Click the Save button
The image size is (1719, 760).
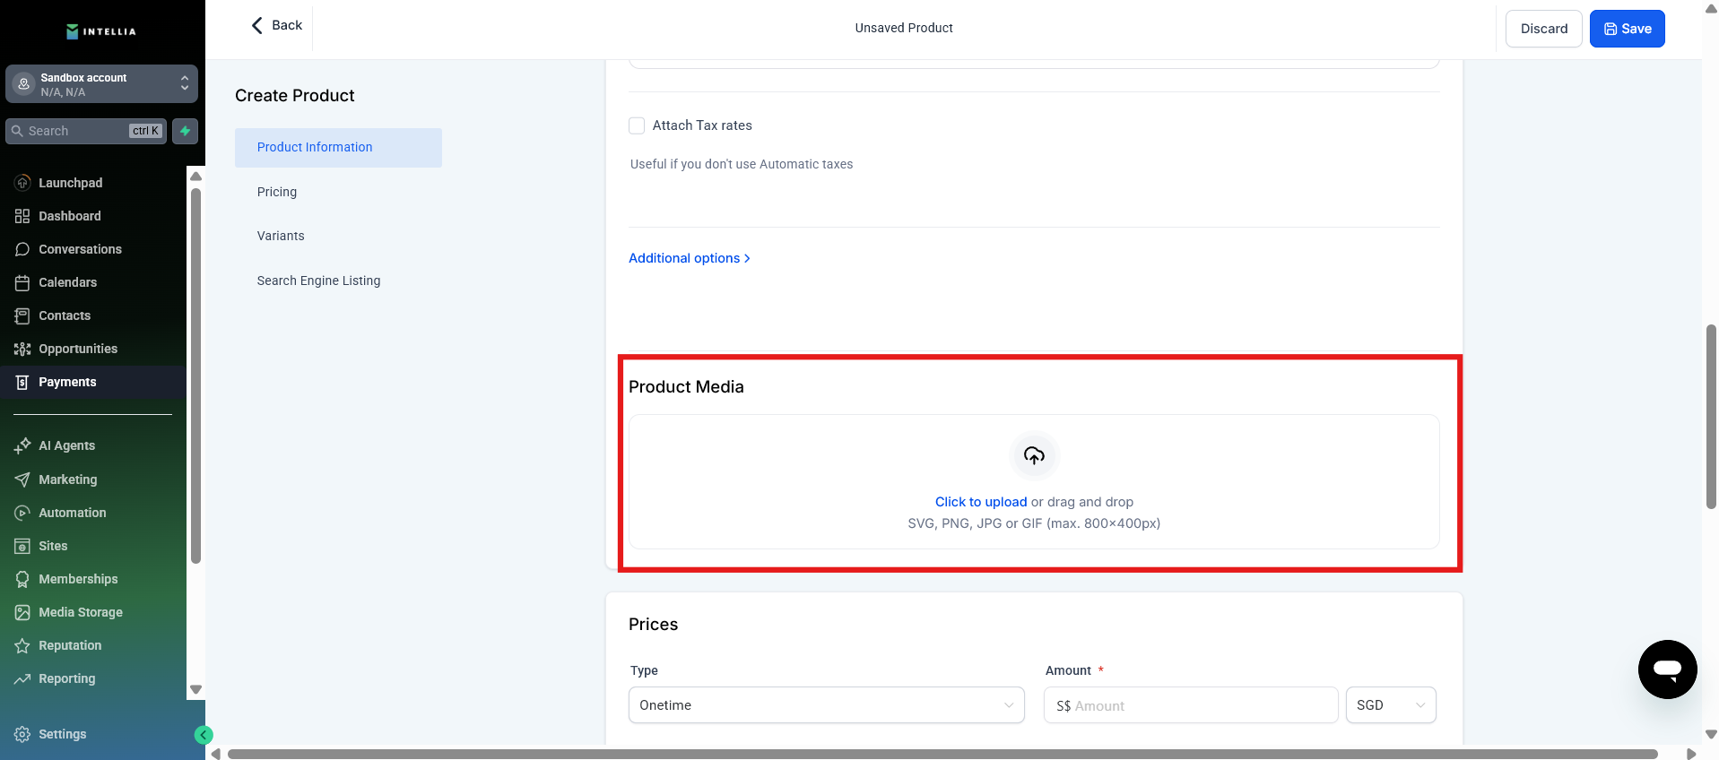pos(1627,29)
